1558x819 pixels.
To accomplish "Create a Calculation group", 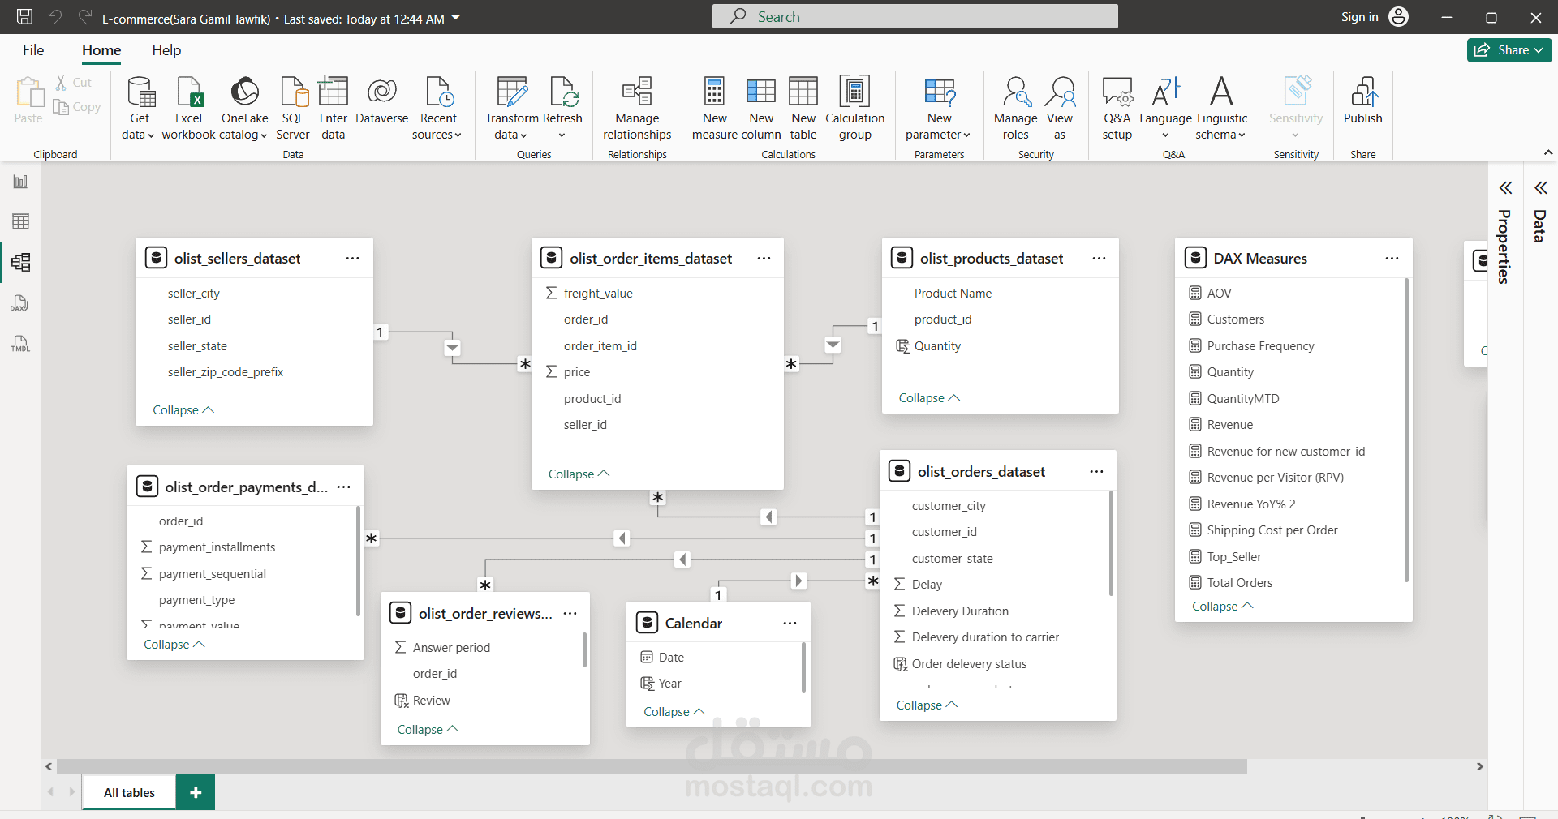I will pos(854,108).
